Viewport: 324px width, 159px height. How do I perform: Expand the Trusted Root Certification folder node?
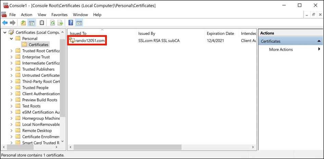coord(11,51)
